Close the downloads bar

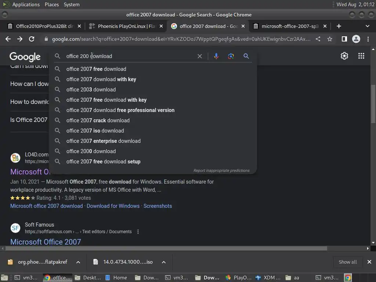[369, 262]
